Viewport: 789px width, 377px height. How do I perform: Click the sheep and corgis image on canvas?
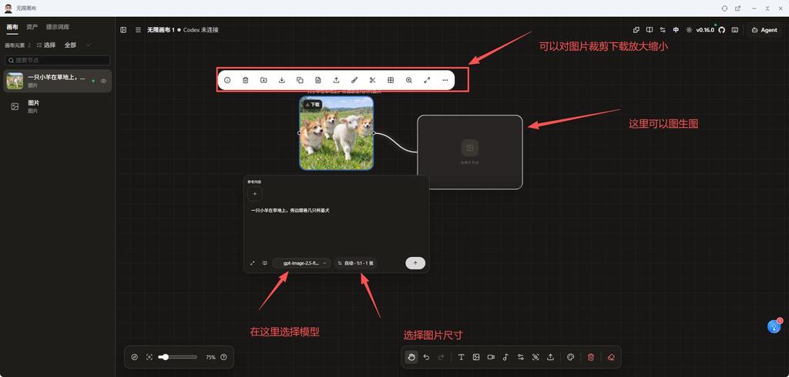point(337,133)
